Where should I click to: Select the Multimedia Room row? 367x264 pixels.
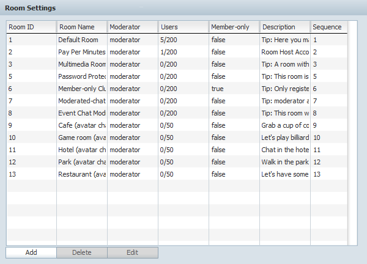click(x=81, y=64)
